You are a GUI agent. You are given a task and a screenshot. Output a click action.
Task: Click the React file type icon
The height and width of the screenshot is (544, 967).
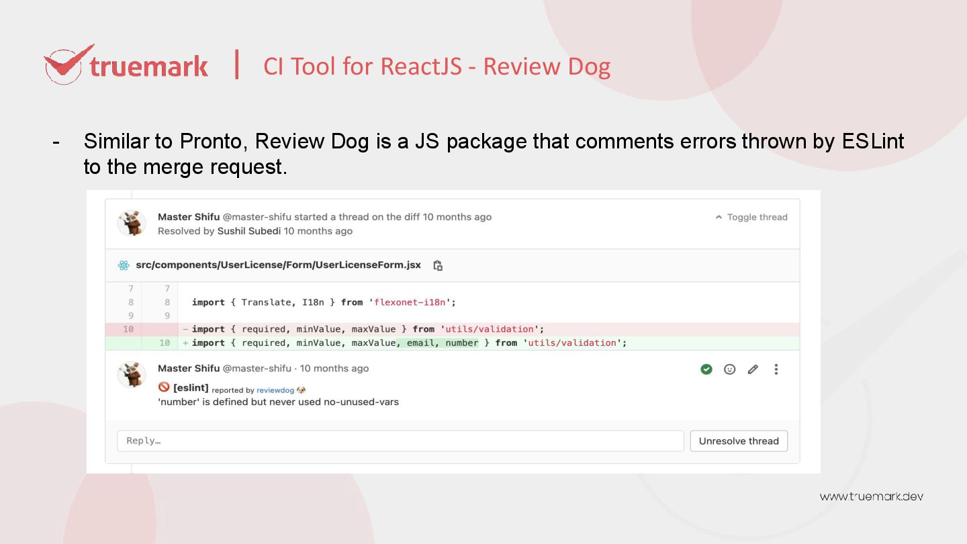tap(124, 265)
